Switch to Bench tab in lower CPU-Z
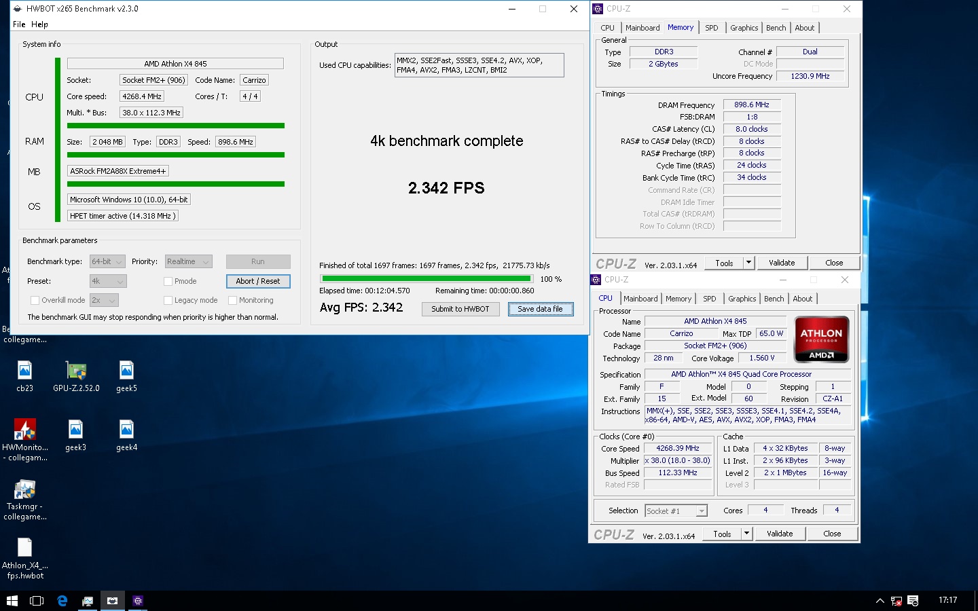The width and height of the screenshot is (978, 611). pos(774,299)
